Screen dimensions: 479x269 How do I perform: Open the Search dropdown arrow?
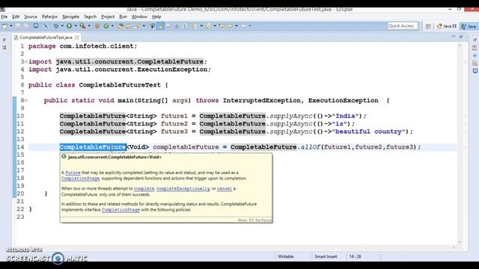pyautogui.click(x=144, y=26)
